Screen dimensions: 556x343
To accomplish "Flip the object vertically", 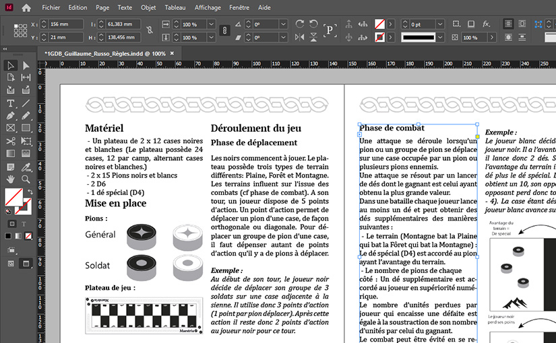I will (313, 37).
